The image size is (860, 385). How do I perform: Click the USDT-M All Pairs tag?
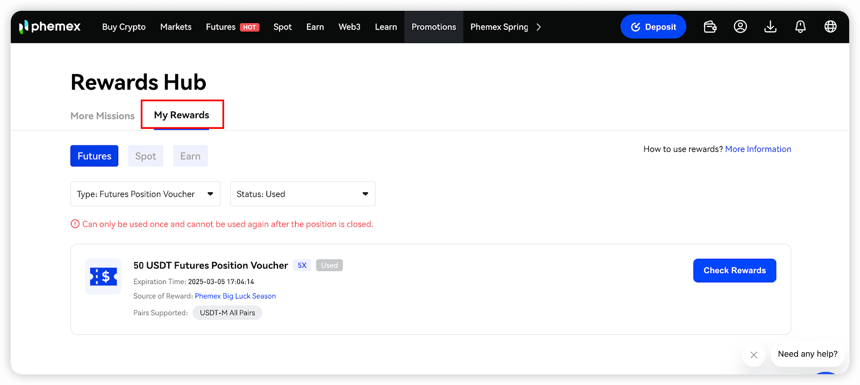point(227,313)
